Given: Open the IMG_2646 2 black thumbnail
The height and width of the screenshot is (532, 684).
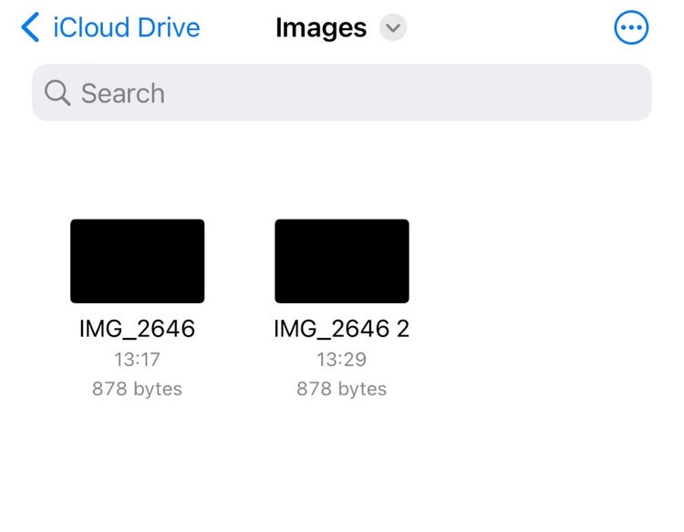Looking at the screenshot, I should click(342, 261).
